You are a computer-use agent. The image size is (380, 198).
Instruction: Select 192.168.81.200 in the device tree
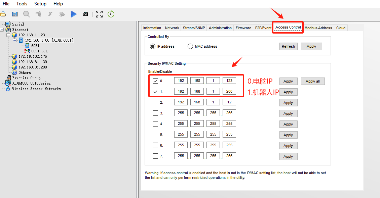click(x=33, y=67)
